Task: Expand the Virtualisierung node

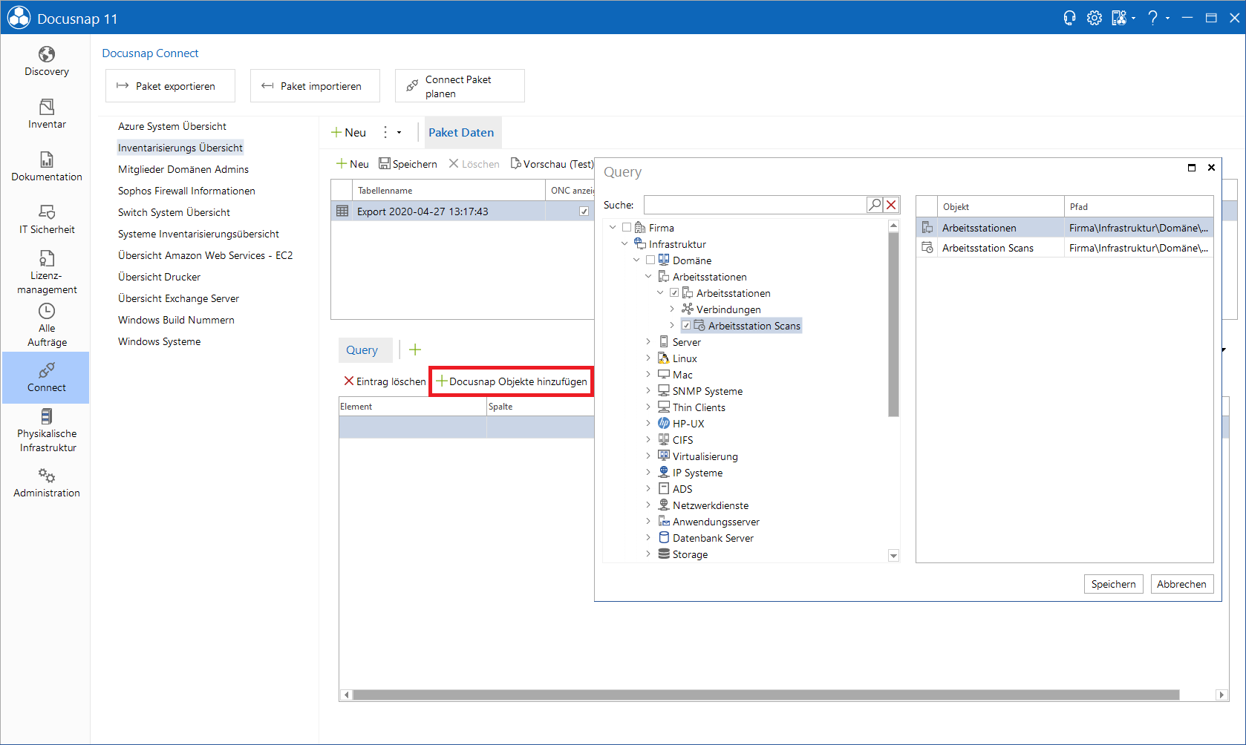Action: point(648,456)
